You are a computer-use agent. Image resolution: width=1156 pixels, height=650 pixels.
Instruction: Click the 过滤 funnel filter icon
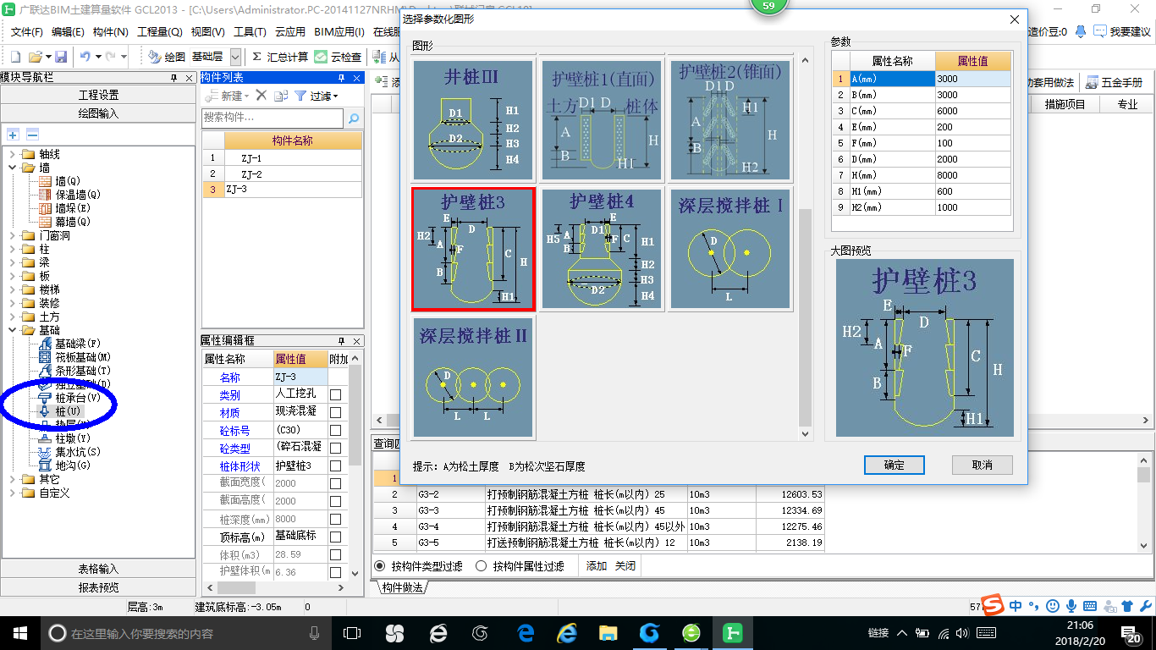pyautogui.click(x=300, y=96)
